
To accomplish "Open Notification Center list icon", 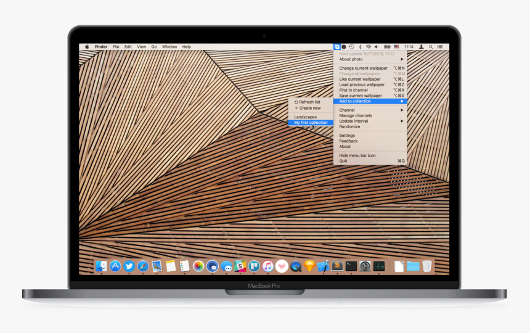I will tap(440, 47).
